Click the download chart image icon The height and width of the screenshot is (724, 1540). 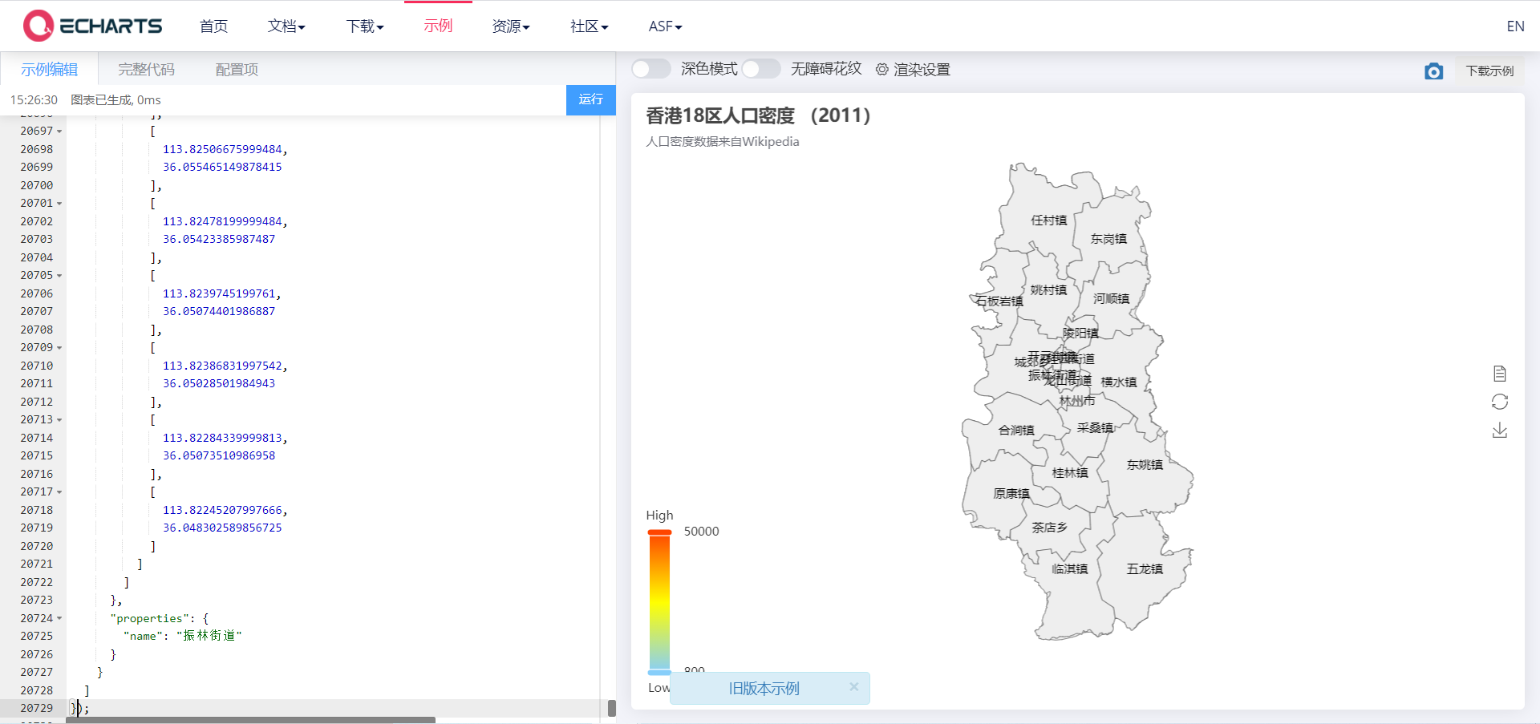pos(1501,431)
